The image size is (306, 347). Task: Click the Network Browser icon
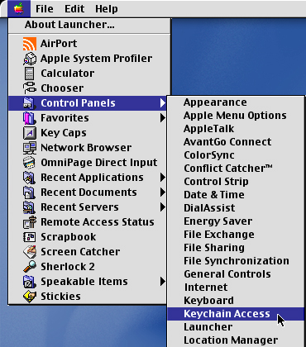(30, 148)
